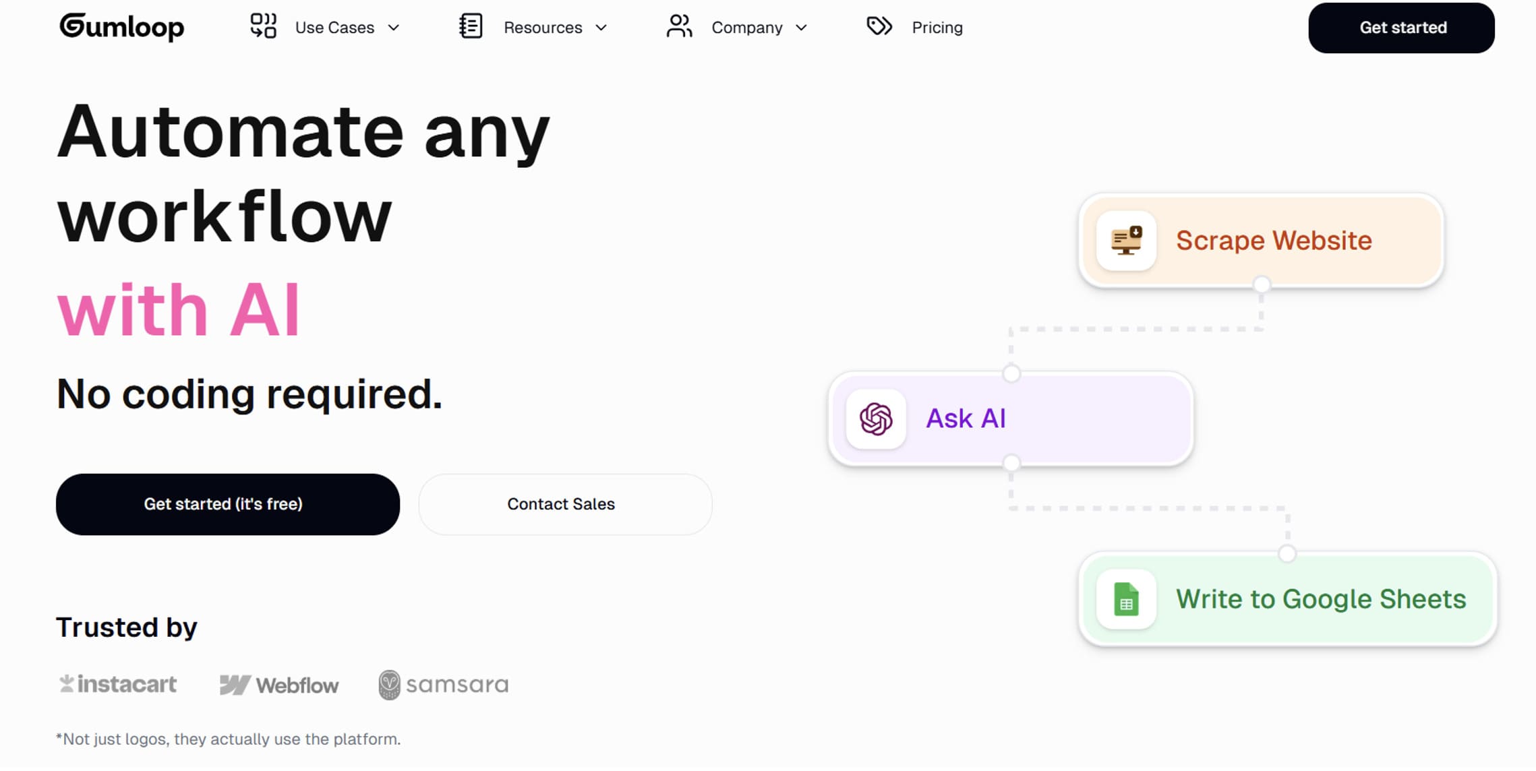The width and height of the screenshot is (1536, 771).
Task: Click the Pricing tag icon
Action: [x=879, y=27]
